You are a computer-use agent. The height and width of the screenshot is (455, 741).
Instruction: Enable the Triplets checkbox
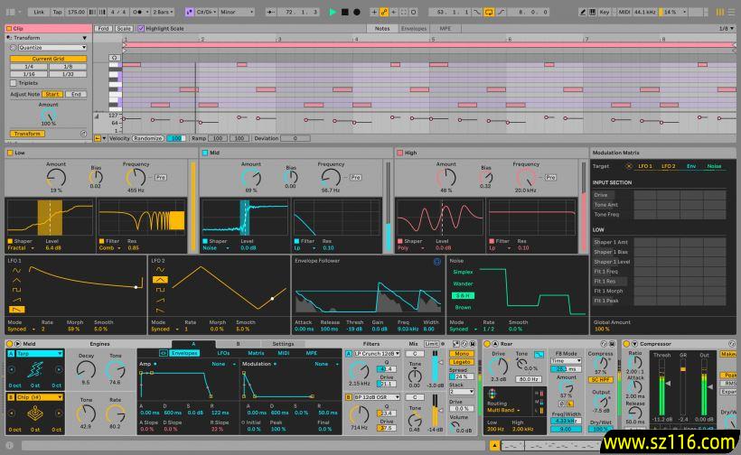click(x=14, y=82)
